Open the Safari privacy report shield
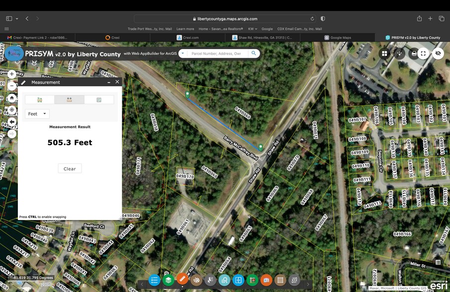This screenshot has width=450, height=292. 323,19
